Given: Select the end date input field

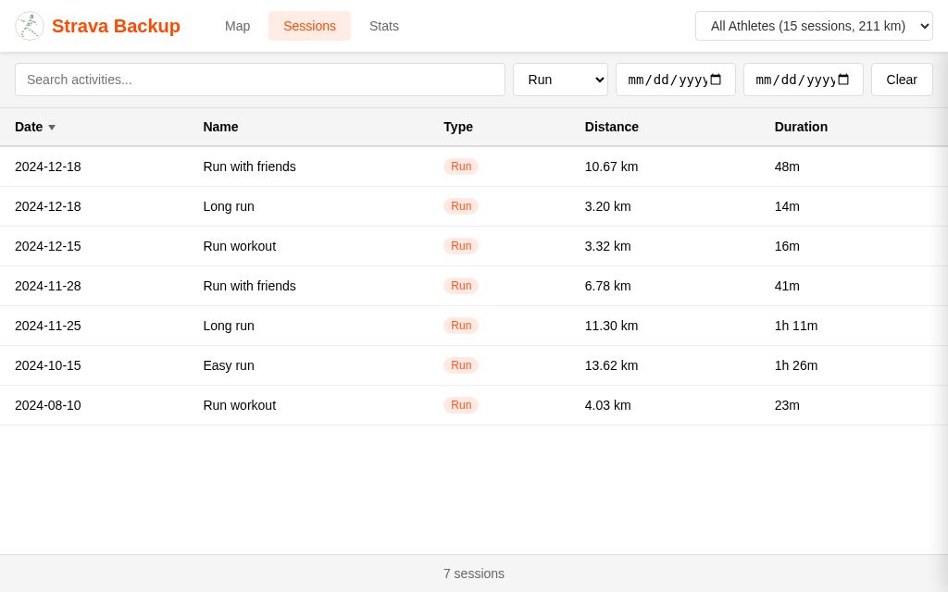Looking at the screenshot, I should tap(803, 80).
